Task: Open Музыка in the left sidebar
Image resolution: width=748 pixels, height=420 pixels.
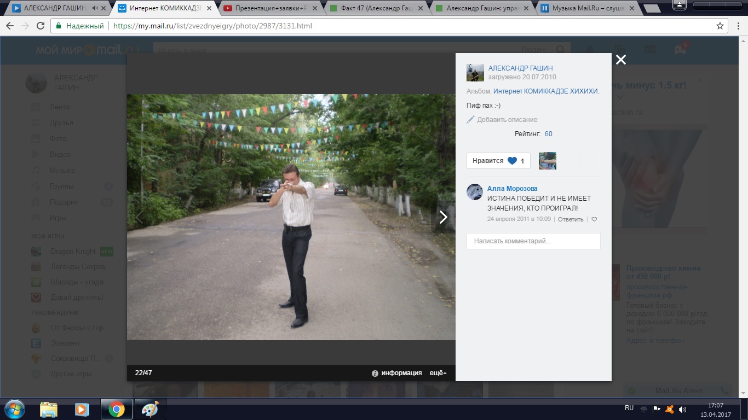Action: pyautogui.click(x=62, y=170)
